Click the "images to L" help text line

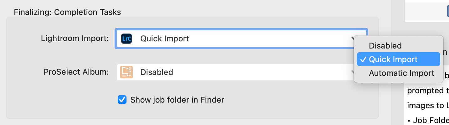(428, 105)
